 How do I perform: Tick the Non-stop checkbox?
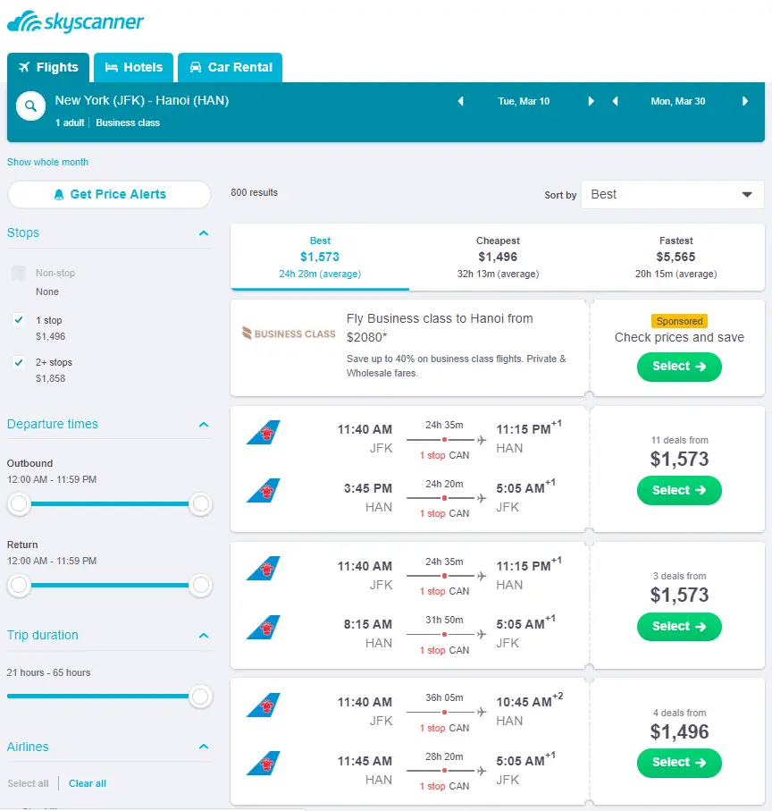[19, 274]
